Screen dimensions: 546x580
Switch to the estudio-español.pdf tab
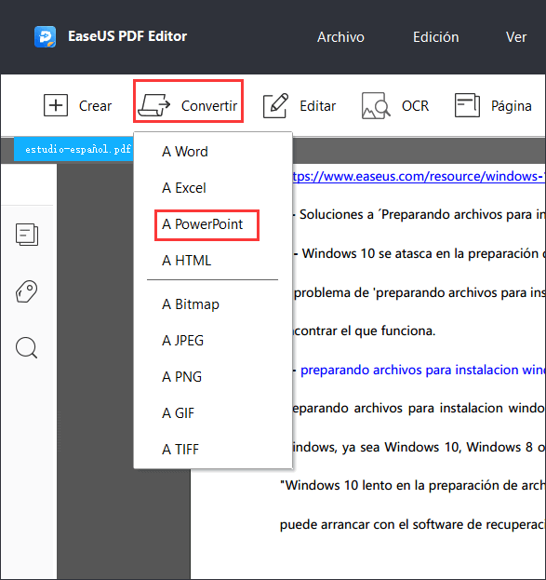click(x=73, y=150)
